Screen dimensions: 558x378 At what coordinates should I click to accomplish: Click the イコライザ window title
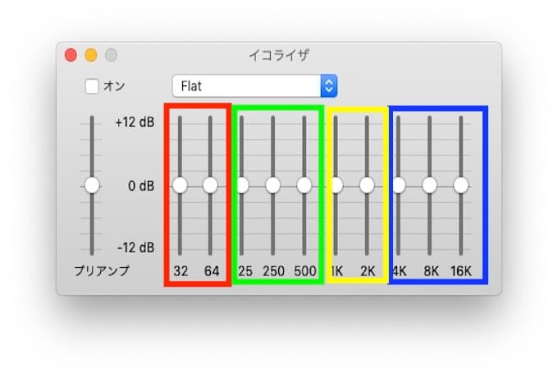279,55
